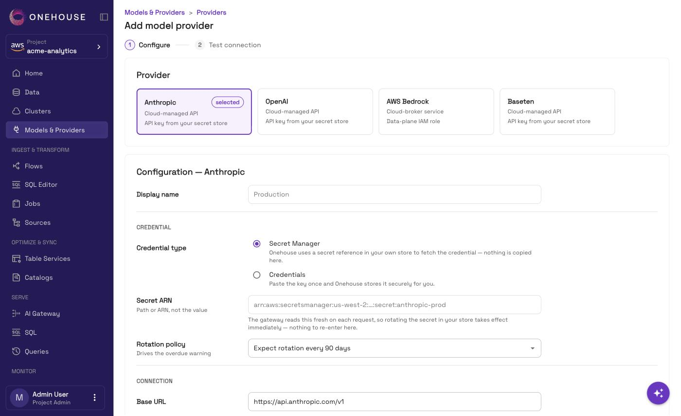Select the Credentials radio button
This screenshot has height=416, width=681.
257,275
